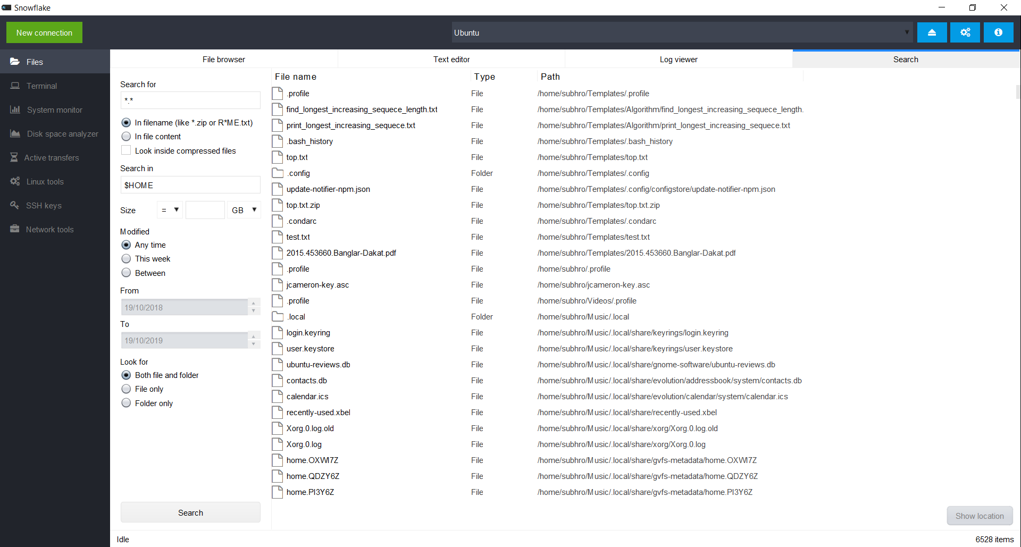Select the file test.txt in the results

pyautogui.click(x=298, y=237)
